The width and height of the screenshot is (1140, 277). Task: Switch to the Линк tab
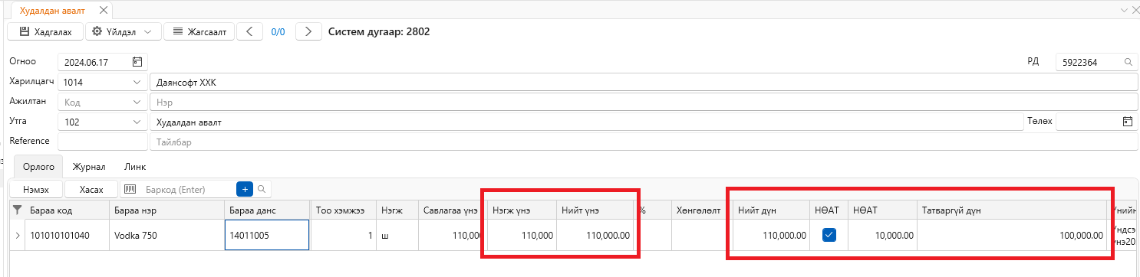pos(135,166)
